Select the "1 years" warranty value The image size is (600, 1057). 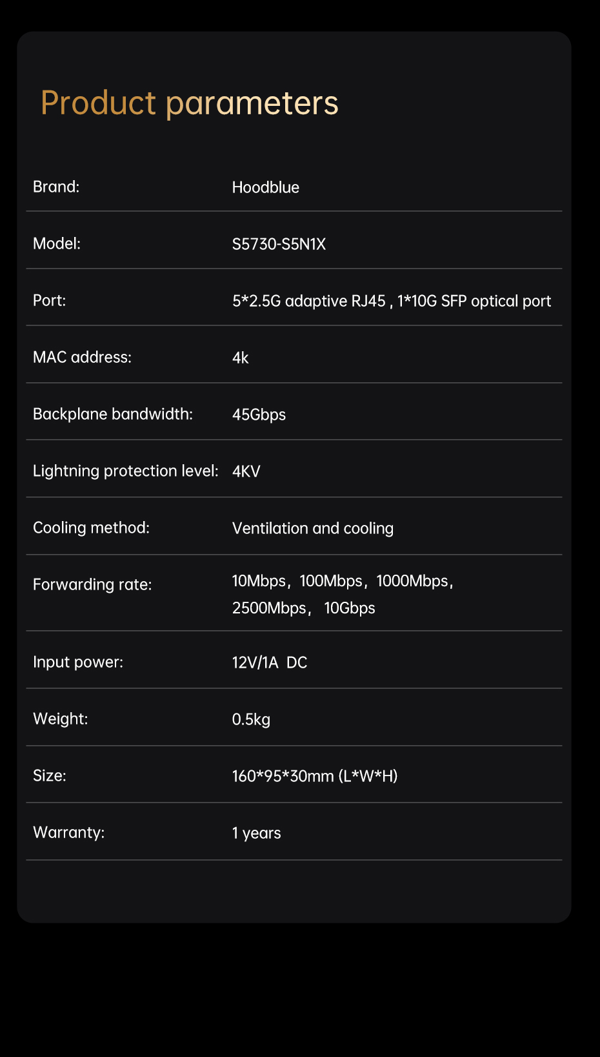tap(256, 833)
